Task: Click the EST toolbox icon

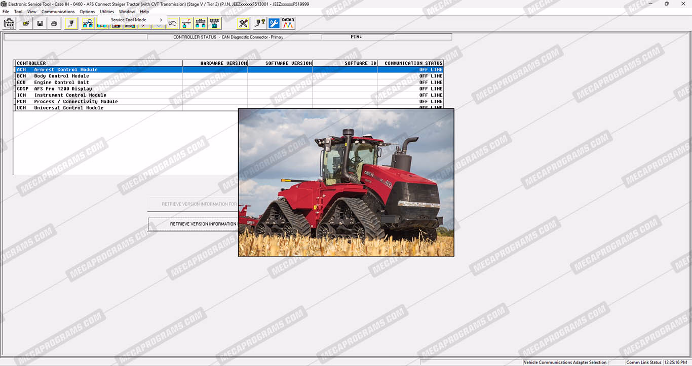Action: [x=9, y=23]
